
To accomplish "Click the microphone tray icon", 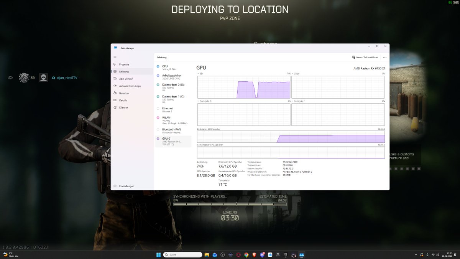I will tap(427, 254).
